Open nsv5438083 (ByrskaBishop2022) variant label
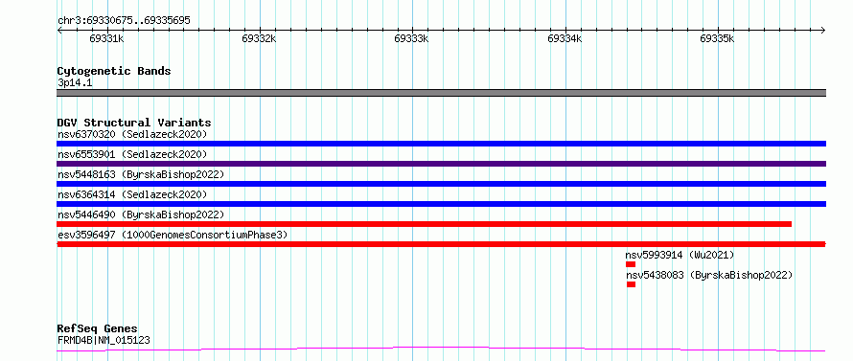This screenshot has width=853, height=361. pyautogui.click(x=709, y=275)
